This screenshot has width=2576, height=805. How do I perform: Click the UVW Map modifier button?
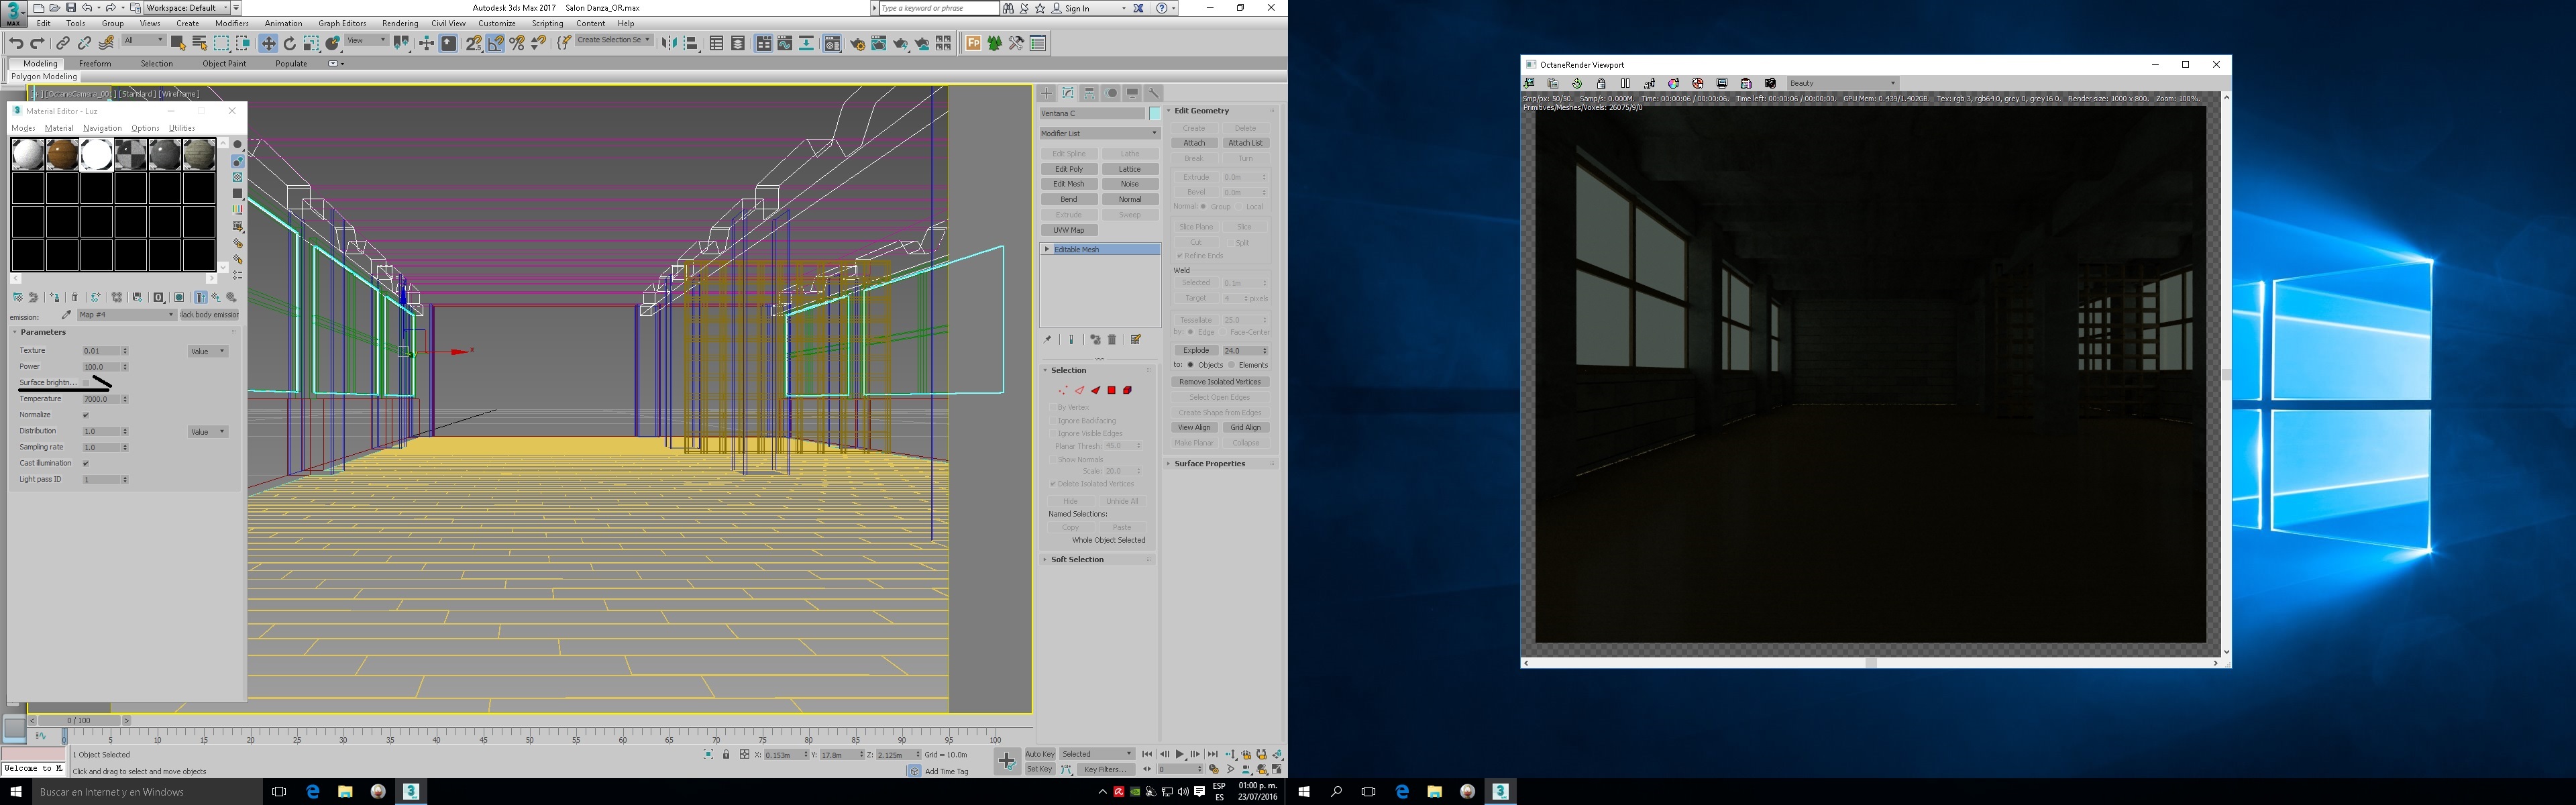coord(1069,230)
